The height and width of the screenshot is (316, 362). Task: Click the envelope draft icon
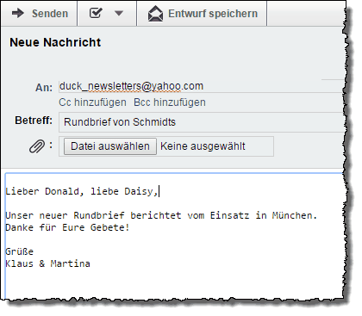coord(155,14)
